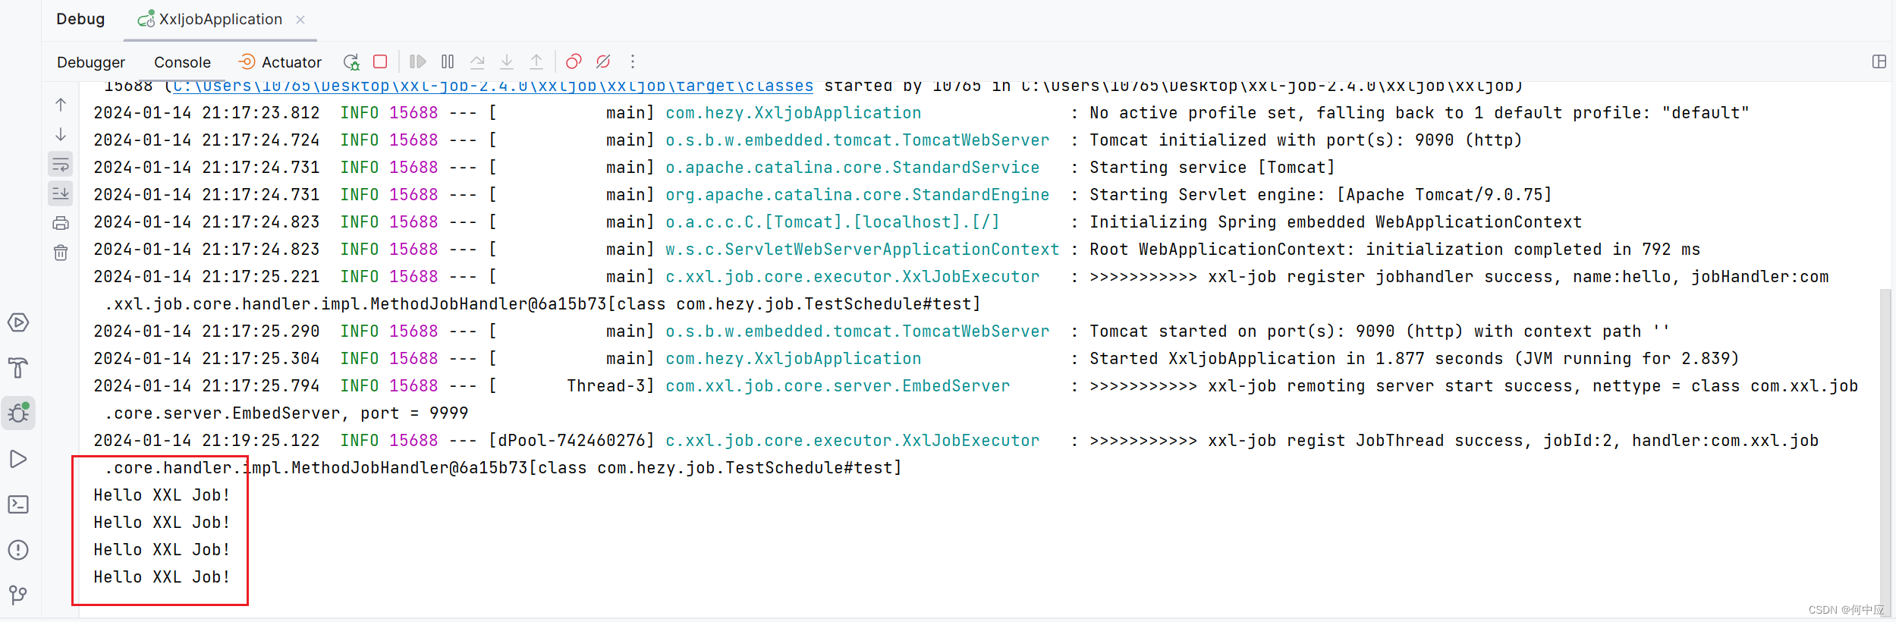Open the Build tool window hammer icon
This screenshot has height=622, width=1896.
(18, 368)
